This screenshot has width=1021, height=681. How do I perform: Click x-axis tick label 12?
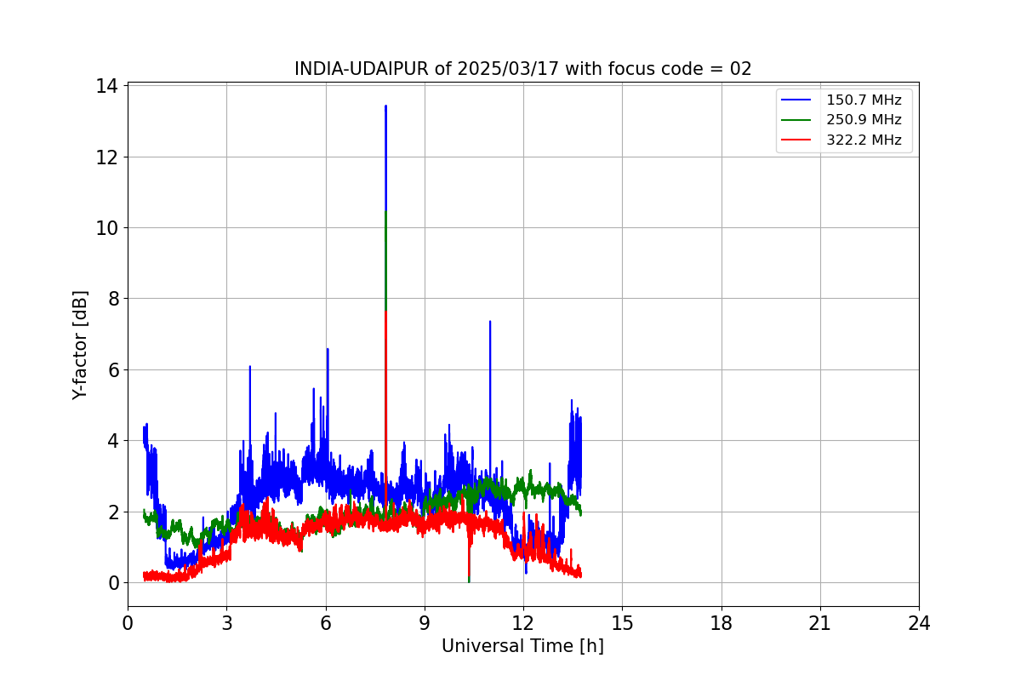pyautogui.click(x=523, y=623)
